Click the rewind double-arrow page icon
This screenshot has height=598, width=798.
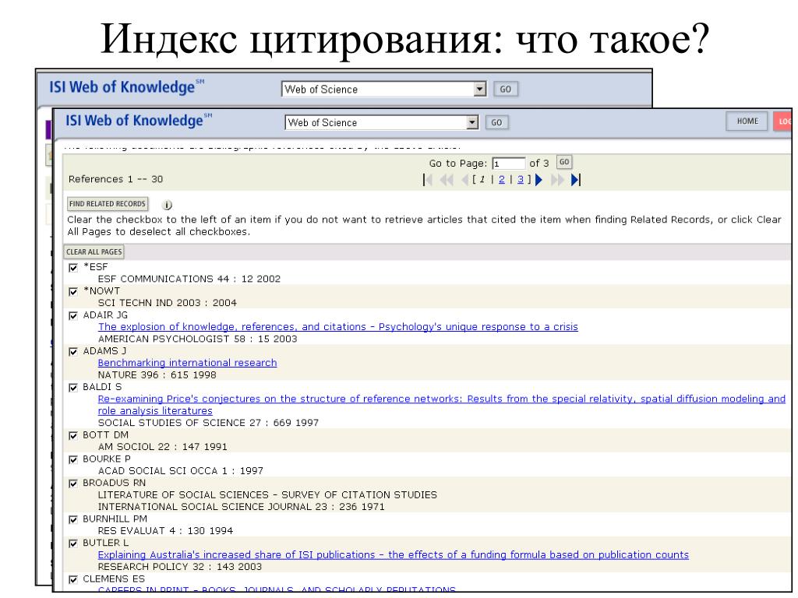point(447,180)
